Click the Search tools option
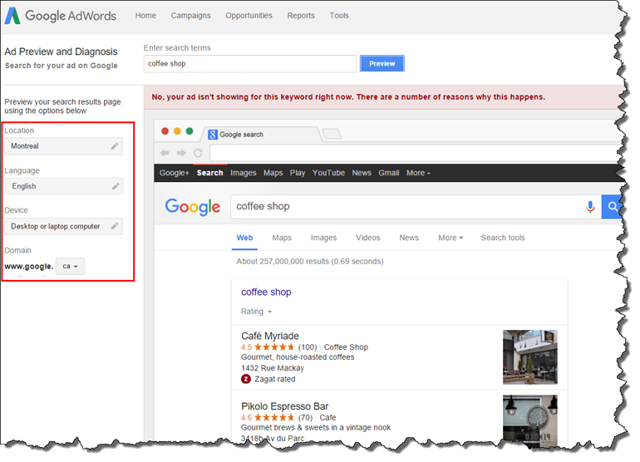This screenshot has width=640, height=462. (503, 238)
